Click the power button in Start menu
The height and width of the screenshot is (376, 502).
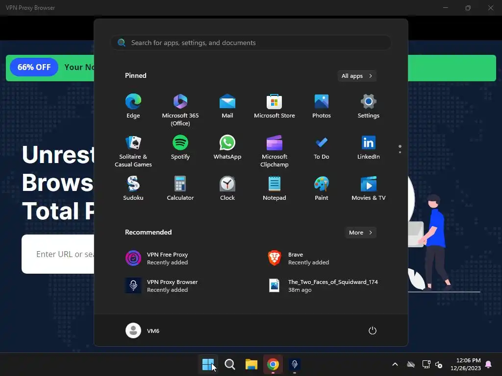373,330
